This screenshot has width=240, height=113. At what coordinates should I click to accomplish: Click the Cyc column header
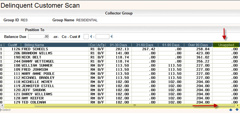coord(93,45)
